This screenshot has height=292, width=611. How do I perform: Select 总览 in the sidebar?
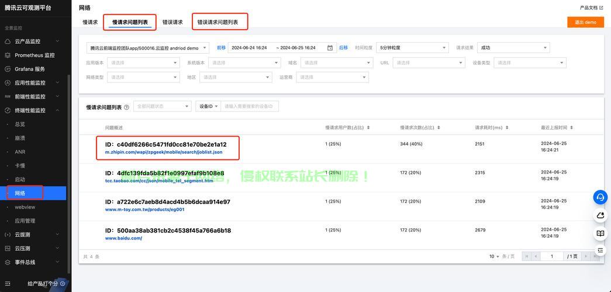tap(20, 124)
